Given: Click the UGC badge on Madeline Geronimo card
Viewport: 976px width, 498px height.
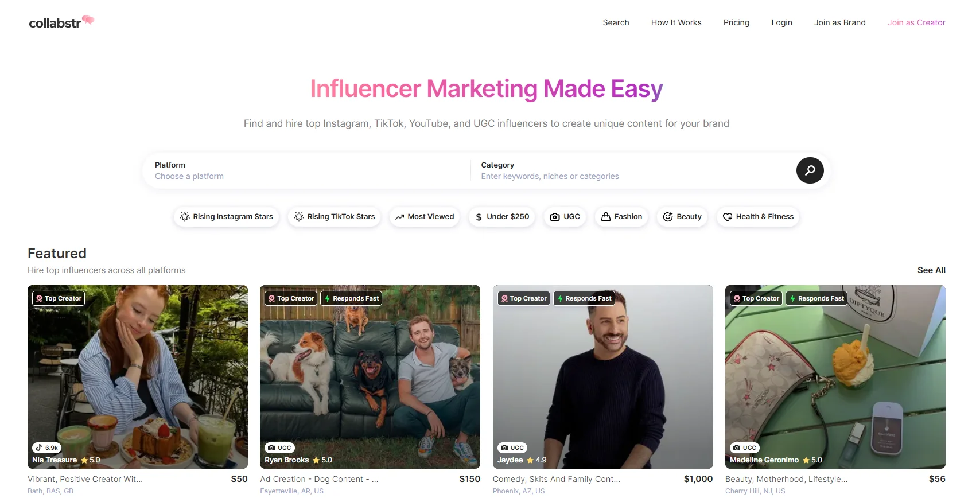Looking at the screenshot, I should click(x=745, y=448).
